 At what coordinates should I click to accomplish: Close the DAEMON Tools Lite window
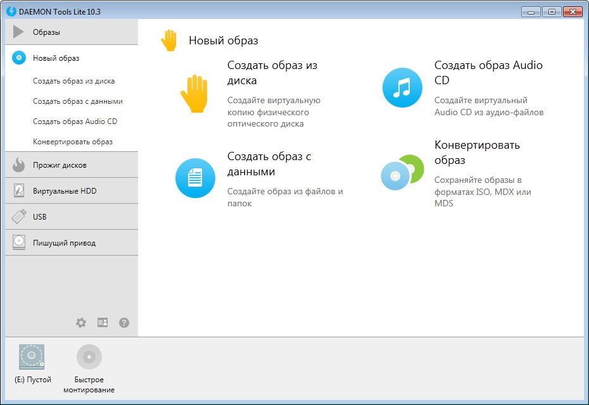click(573, 11)
